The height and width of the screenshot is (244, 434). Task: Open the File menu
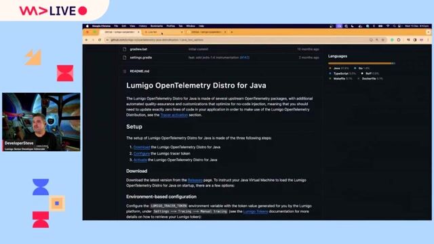[116, 26]
